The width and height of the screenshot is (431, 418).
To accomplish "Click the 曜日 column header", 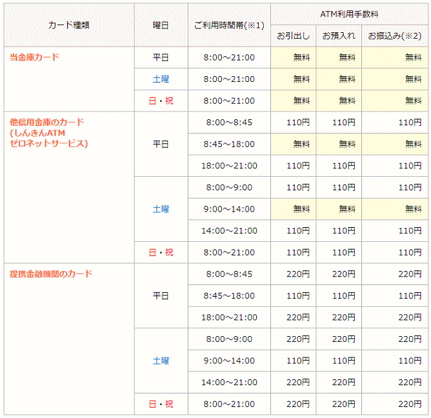I will point(161,25).
